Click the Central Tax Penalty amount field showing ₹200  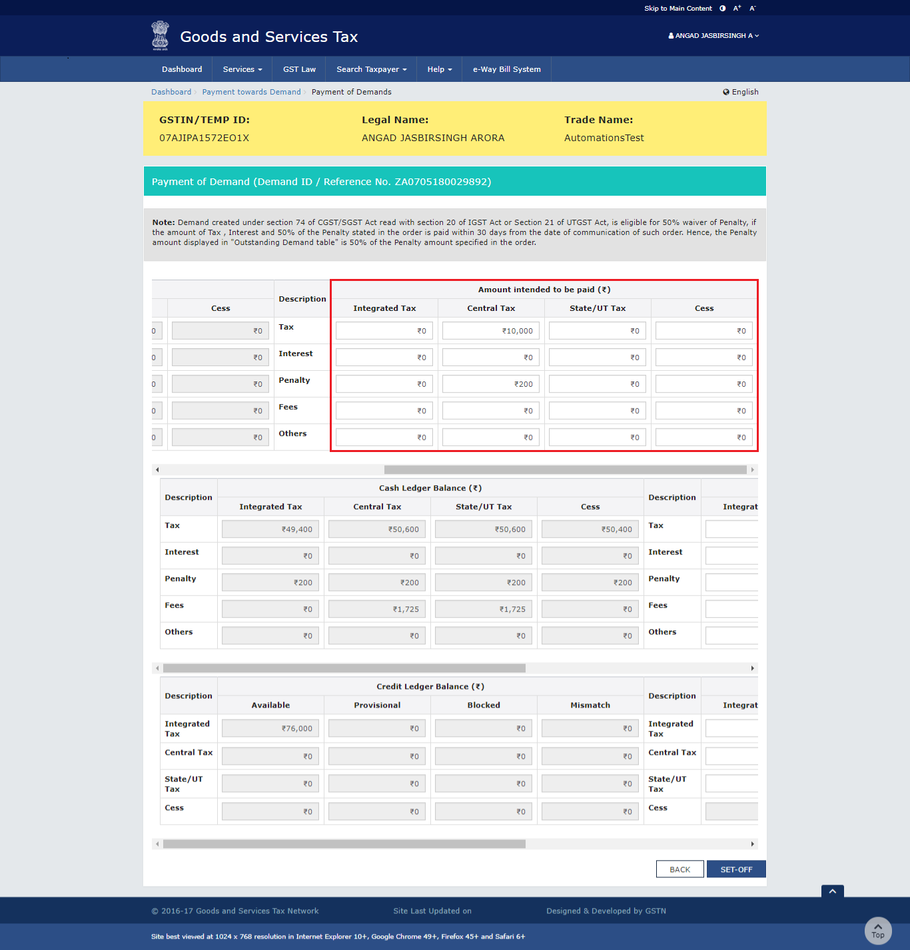[491, 384]
